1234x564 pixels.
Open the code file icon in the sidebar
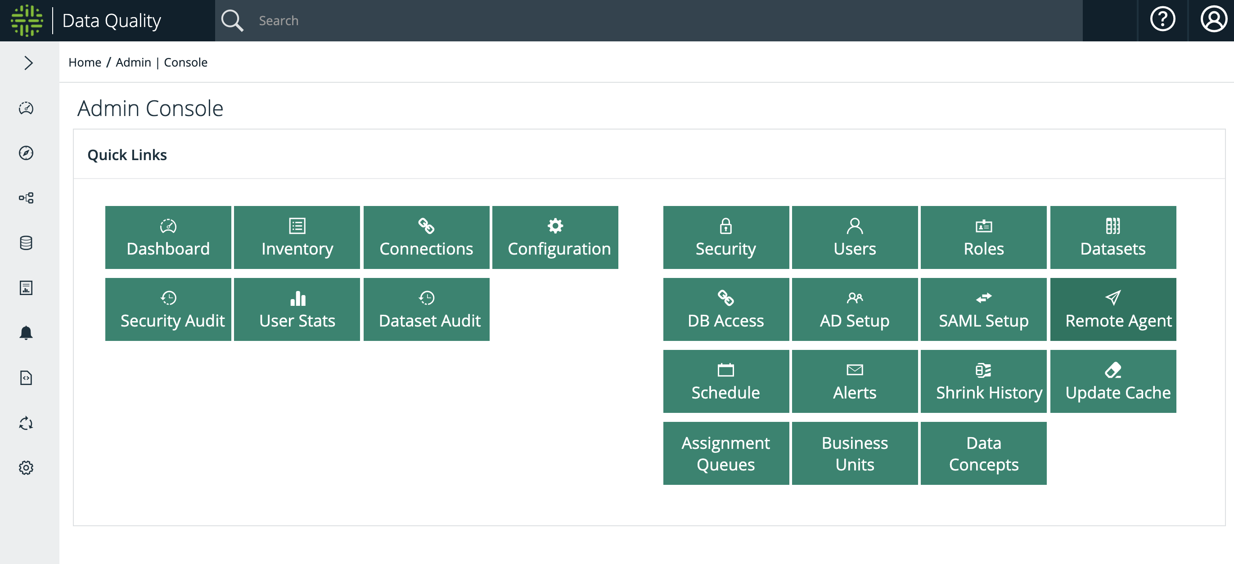tap(27, 378)
